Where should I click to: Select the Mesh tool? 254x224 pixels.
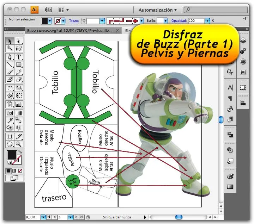[x=10, y=113]
